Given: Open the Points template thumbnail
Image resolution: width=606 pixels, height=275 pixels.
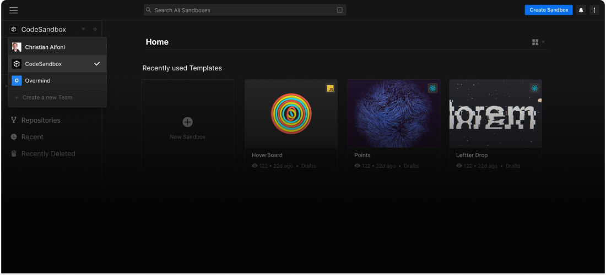Looking at the screenshot, I should [393, 114].
